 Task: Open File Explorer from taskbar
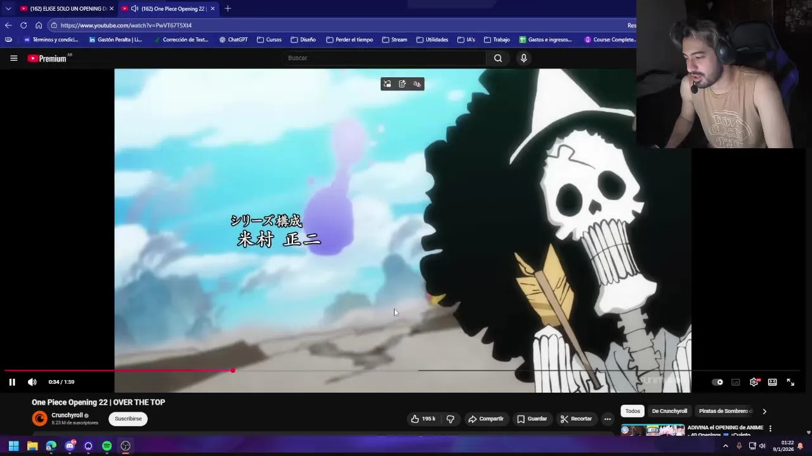pos(32,446)
